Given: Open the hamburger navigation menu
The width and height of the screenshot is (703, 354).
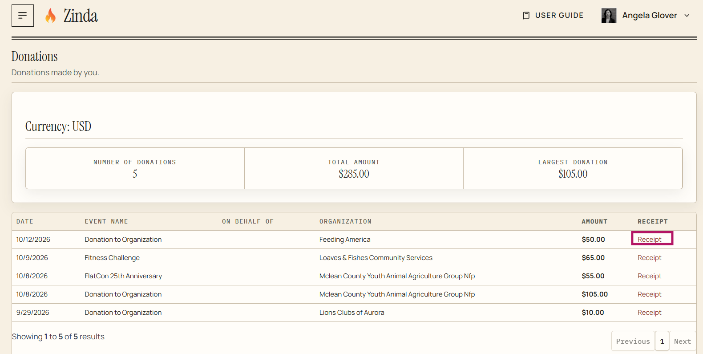Looking at the screenshot, I should point(23,16).
